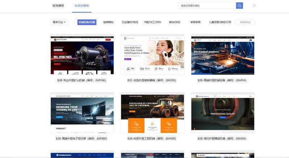This screenshot has height=158, width=289.
Task: Filter by 儿童母婴/宠物/日用 category
Action: 220,22
